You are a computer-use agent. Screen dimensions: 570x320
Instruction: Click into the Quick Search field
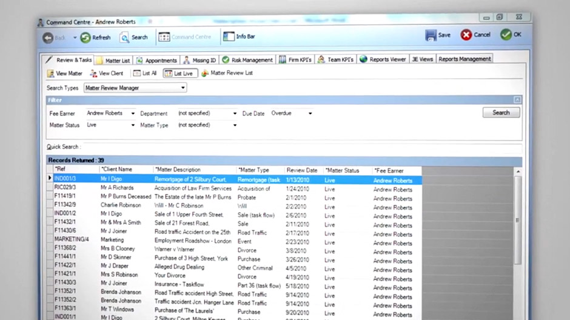(302, 147)
